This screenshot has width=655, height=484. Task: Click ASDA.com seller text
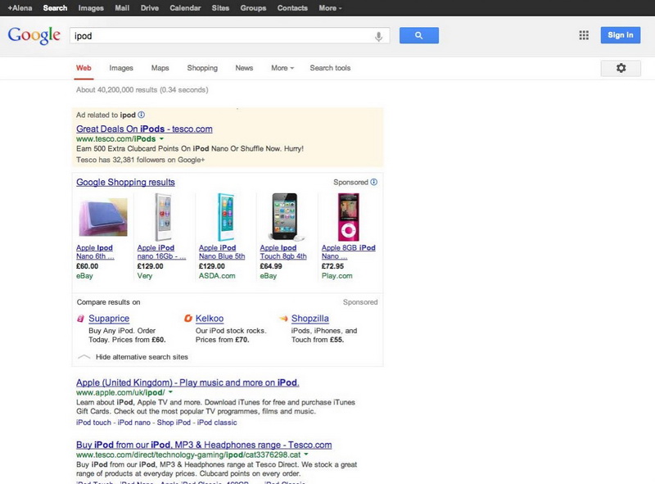click(x=217, y=276)
